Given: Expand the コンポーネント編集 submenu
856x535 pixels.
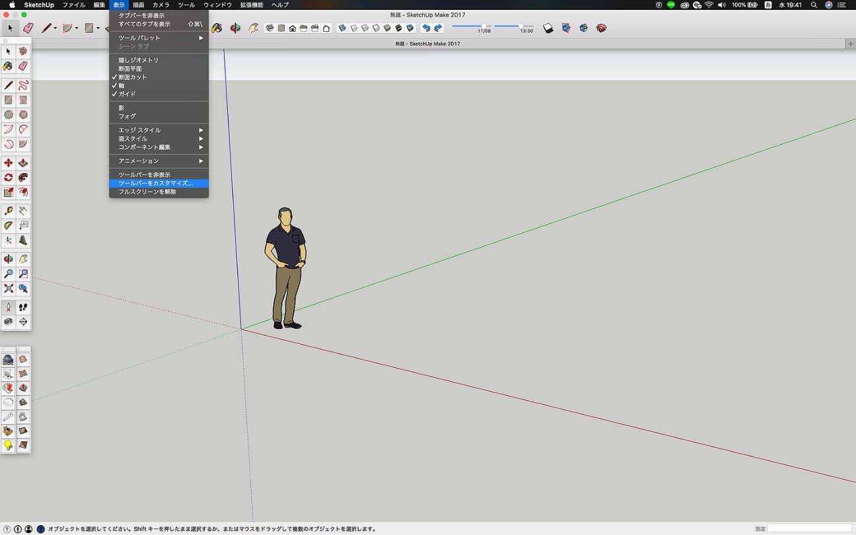Looking at the screenshot, I should click(x=159, y=147).
